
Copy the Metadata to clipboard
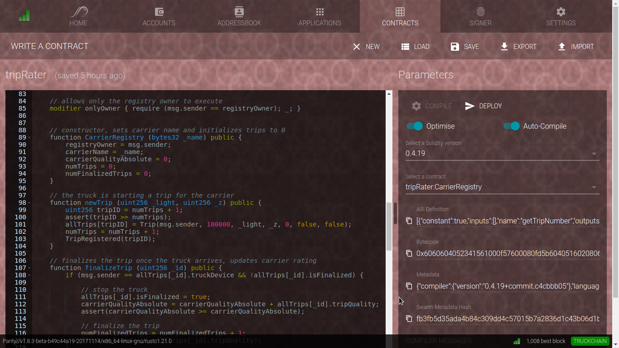click(x=409, y=286)
